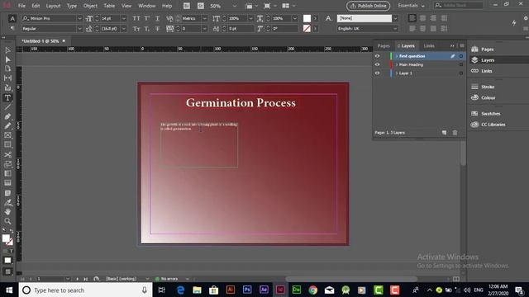Open the Type menu
Viewport: 529px width, 297px height.
point(72,6)
